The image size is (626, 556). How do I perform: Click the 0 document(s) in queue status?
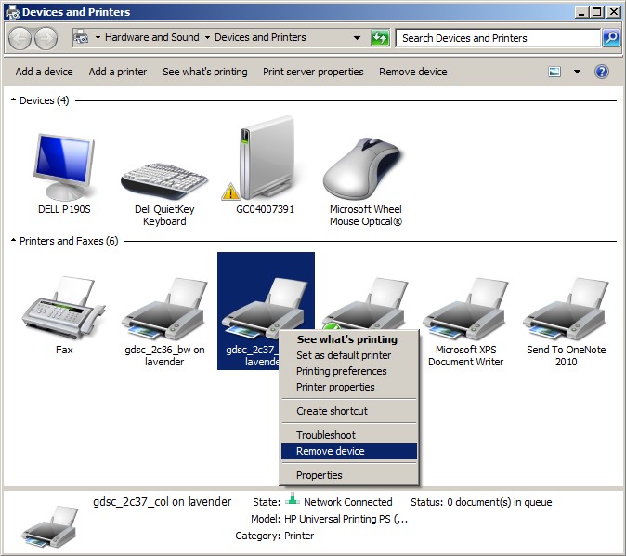tap(499, 502)
